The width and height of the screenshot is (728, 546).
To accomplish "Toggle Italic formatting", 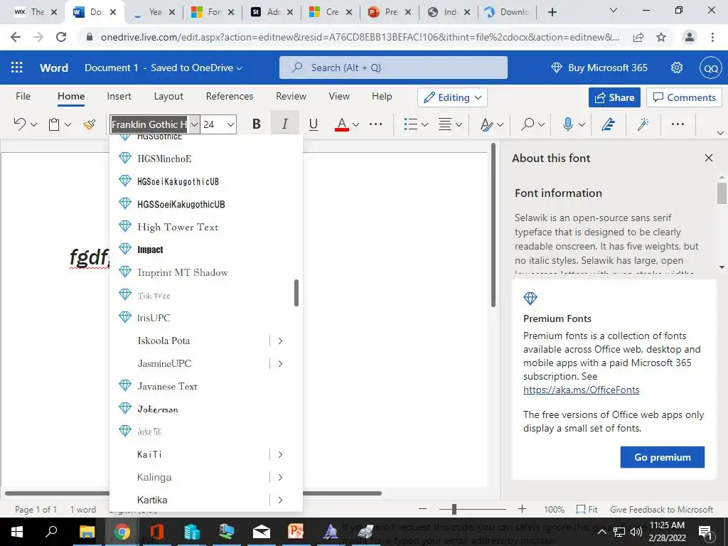I will click(284, 124).
